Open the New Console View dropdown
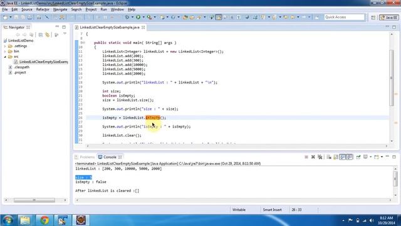 pyautogui.click(x=382, y=157)
